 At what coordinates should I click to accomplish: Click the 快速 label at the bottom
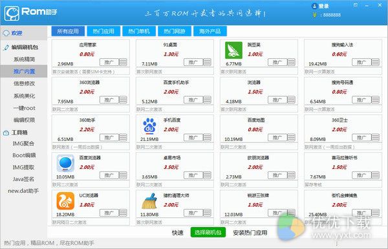[177, 233]
